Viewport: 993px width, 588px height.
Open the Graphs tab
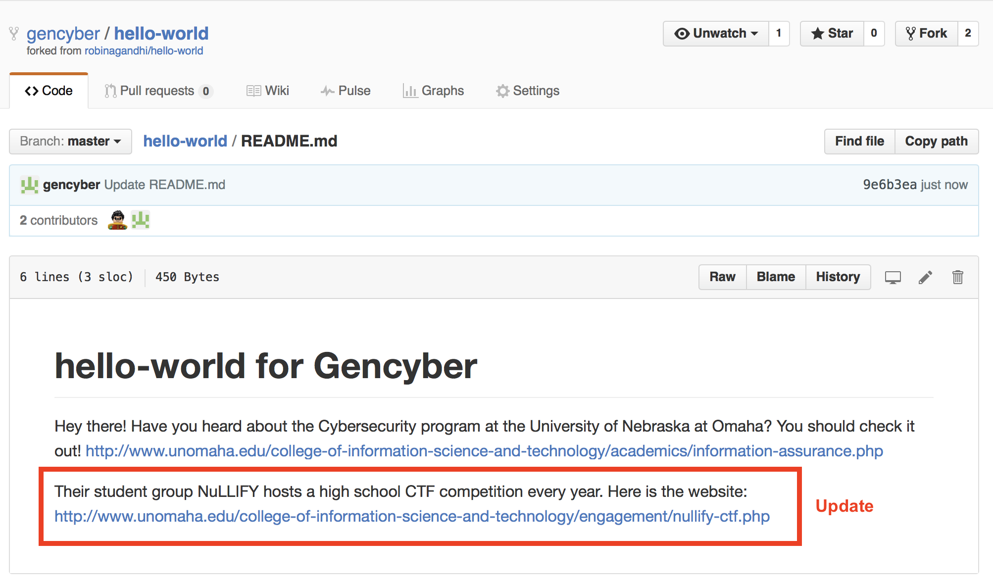[x=433, y=91]
